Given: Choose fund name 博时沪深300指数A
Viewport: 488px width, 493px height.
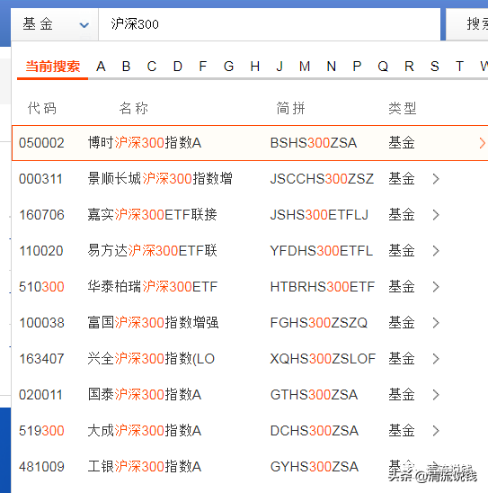Looking at the screenshot, I should (x=145, y=143).
